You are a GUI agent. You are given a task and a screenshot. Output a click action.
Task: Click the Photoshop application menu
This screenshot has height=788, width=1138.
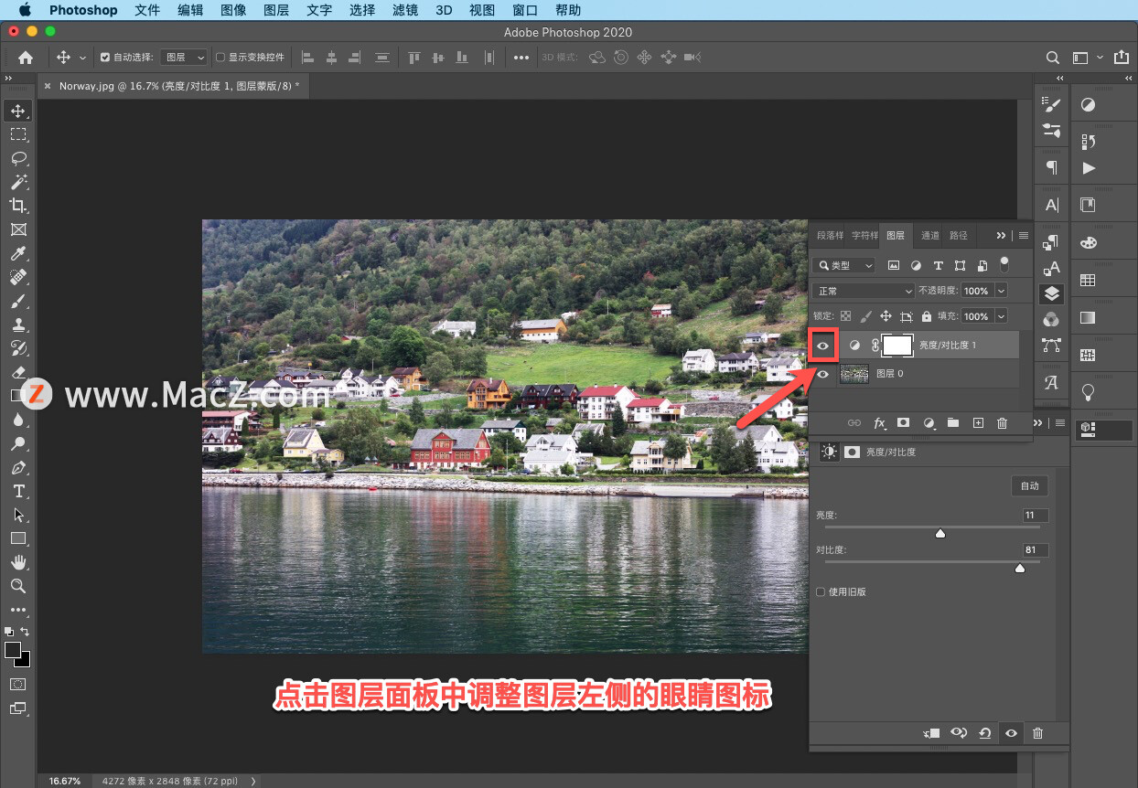(83, 10)
